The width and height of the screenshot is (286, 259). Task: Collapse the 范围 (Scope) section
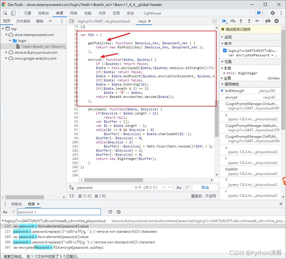coord(222,62)
